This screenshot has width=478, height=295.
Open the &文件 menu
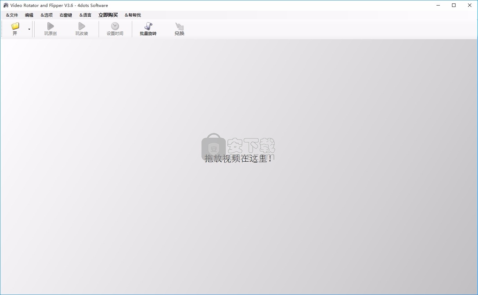(x=12, y=15)
